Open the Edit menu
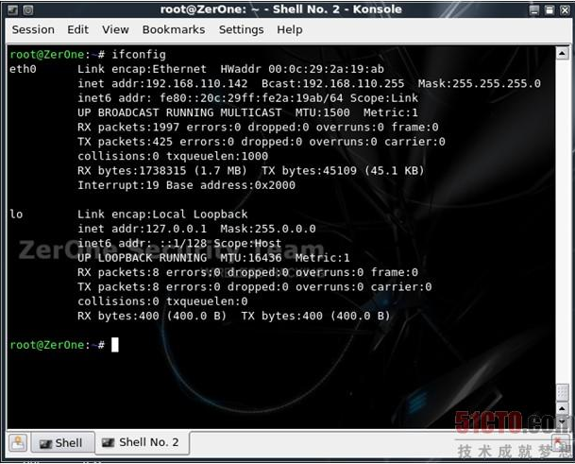The width and height of the screenshot is (575, 464). coord(78,29)
